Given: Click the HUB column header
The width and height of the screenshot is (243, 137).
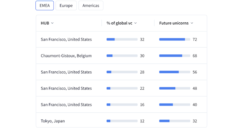Looking at the screenshot, I should (x=45, y=23).
